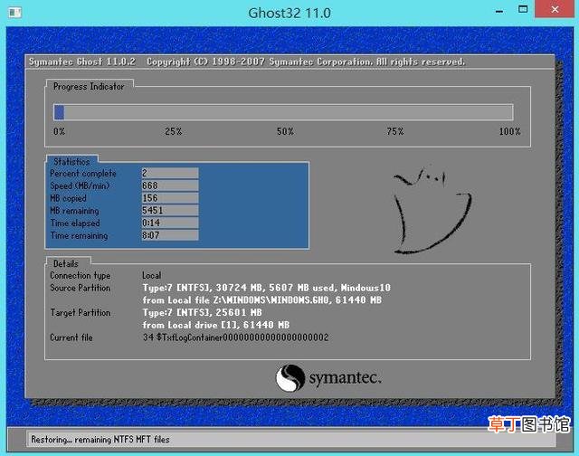This screenshot has height=456, width=579.
Task: Select the Percent complete value 2
Action: pyautogui.click(x=170, y=173)
